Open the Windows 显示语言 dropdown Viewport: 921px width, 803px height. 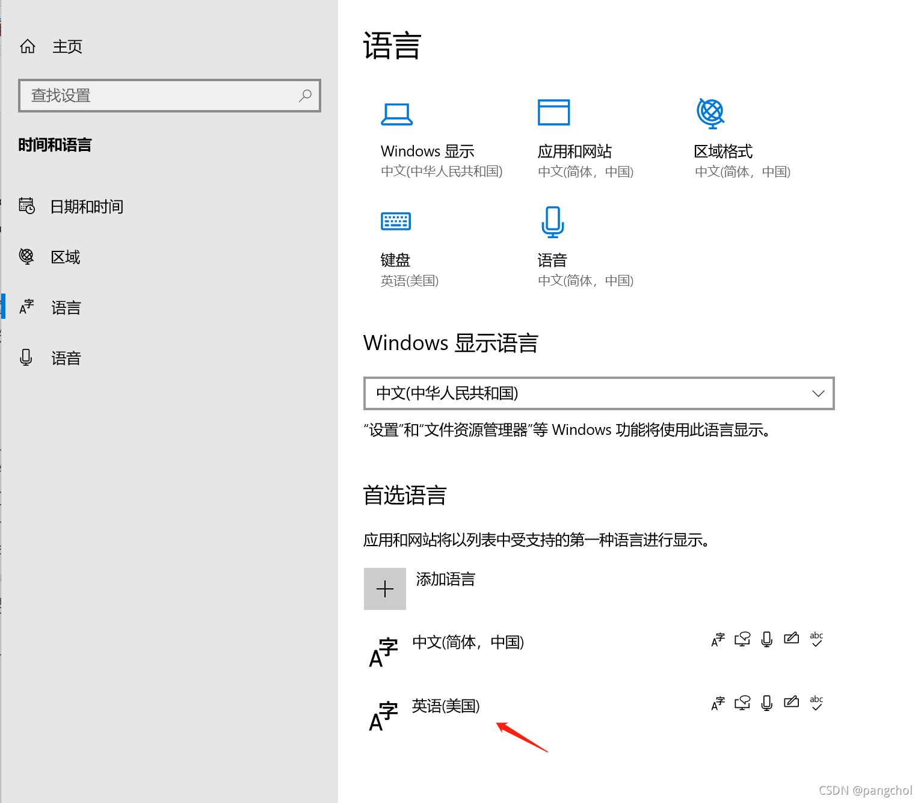(x=599, y=393)
